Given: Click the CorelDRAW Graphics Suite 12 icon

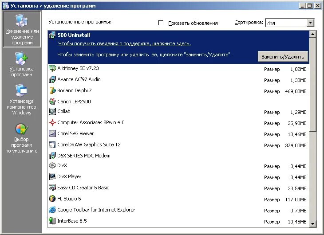Looking at the screenshot, I should 52,145.
